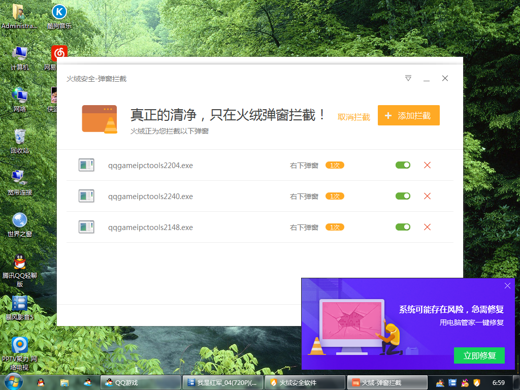Toggle interception for qqgameipctools2148.exe
Image resolution: width=520 pixels, height=390 pixels.
click(403, 227)
